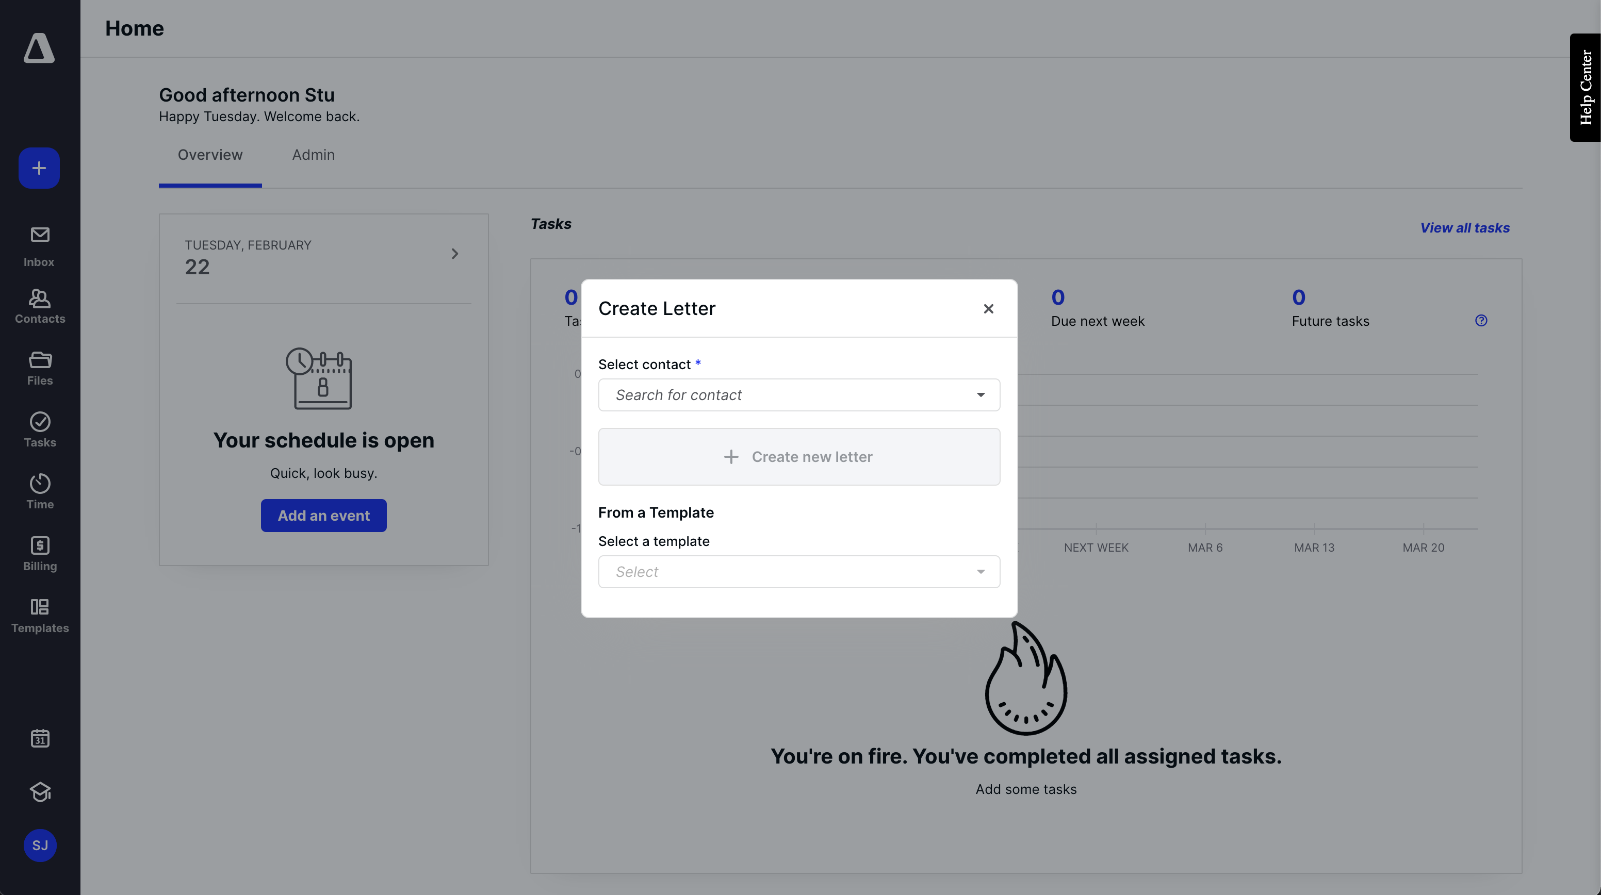
Task: Open the Calendar icon in the sidebar
Action: 39,738
